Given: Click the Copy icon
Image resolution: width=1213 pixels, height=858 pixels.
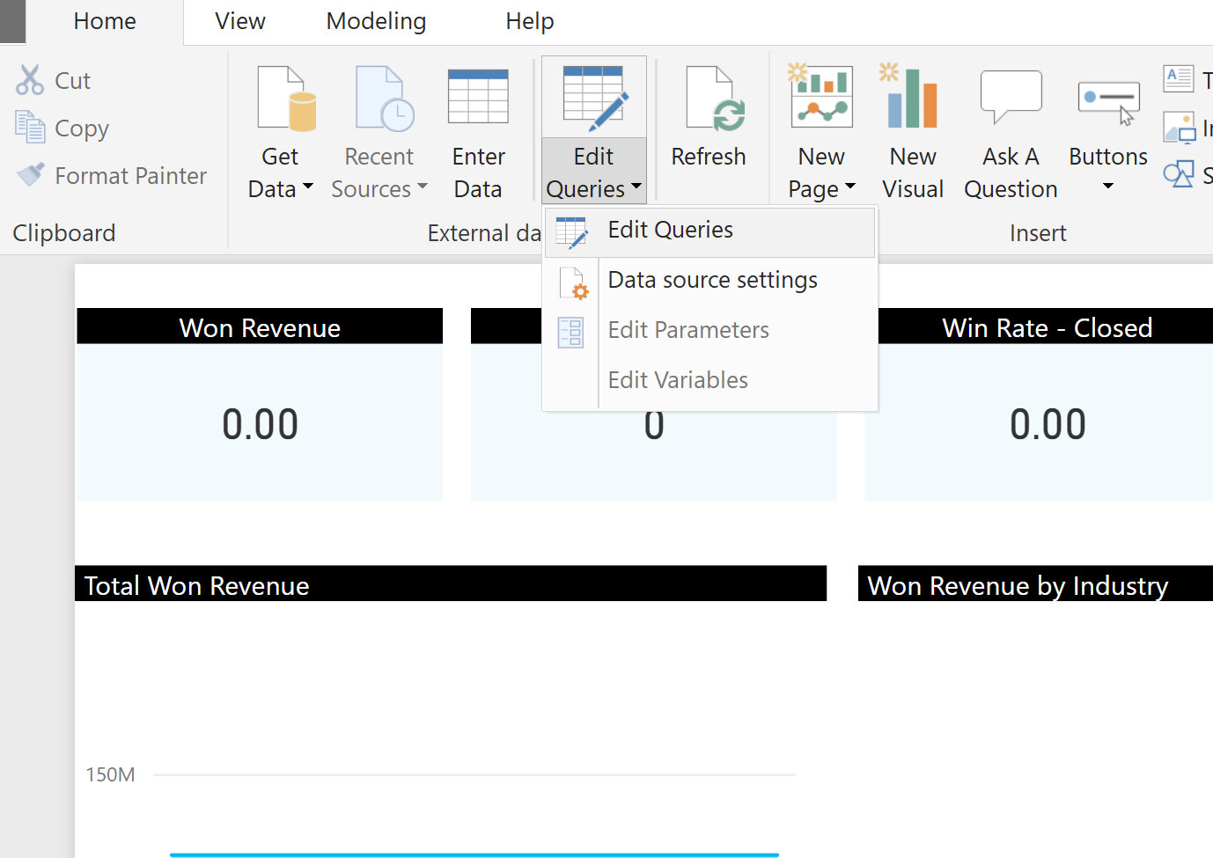Looking at the screenshot, I should [28, 127].
